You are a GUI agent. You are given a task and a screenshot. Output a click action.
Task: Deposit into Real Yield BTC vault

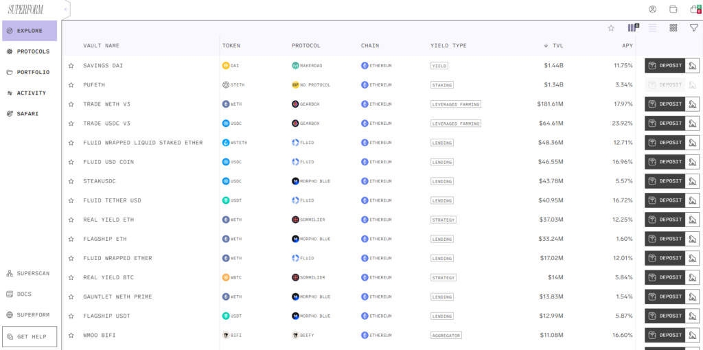click(665, 277)
